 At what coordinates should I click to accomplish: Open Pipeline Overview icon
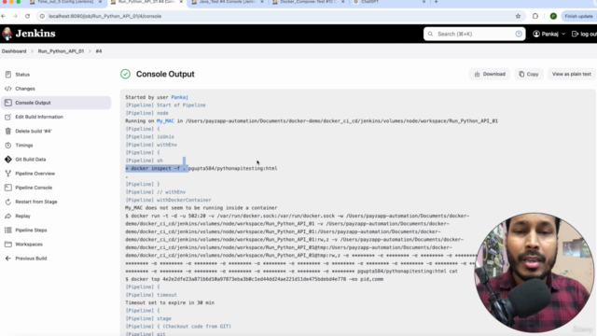pyautogui.click(x=8, y=174)
